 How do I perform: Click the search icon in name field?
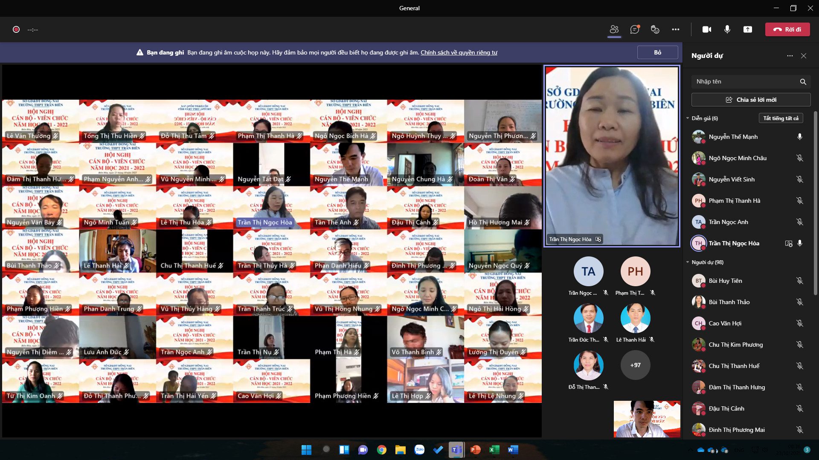803,82
